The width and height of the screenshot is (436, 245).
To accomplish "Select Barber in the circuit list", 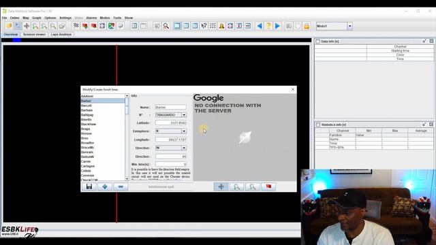I will (103, 101).
